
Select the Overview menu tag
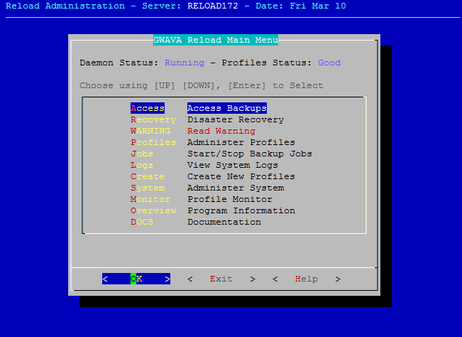(x=153, y=210)
